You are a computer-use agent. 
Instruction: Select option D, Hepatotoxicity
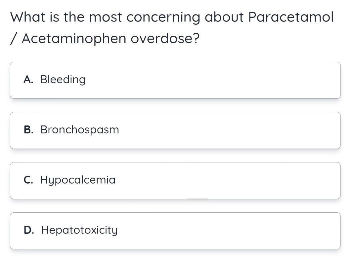(x=175, y=230)
